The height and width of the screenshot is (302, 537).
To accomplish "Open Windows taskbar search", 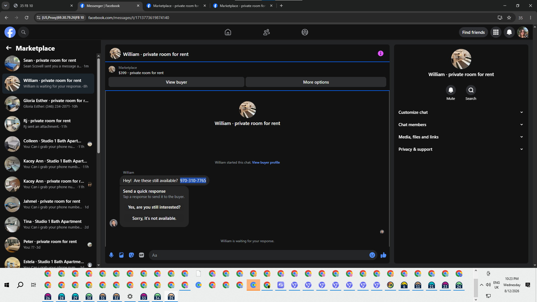I will [20, 285].
